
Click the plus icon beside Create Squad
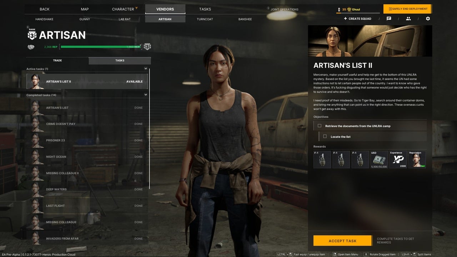[345, 19]
